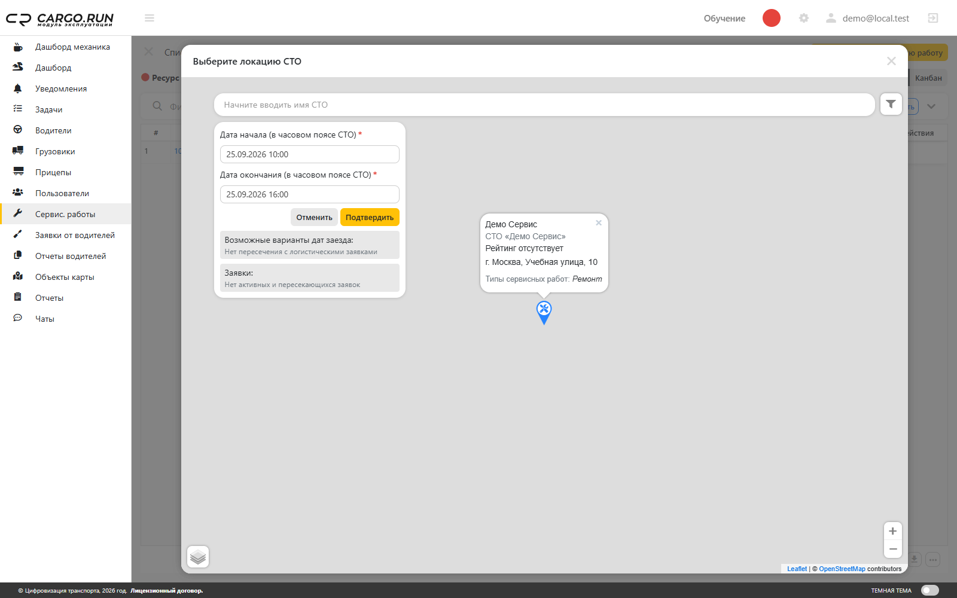Close the Выберите локацию СТО dialog
Viewport: 957px width, 598px height.
891,61
